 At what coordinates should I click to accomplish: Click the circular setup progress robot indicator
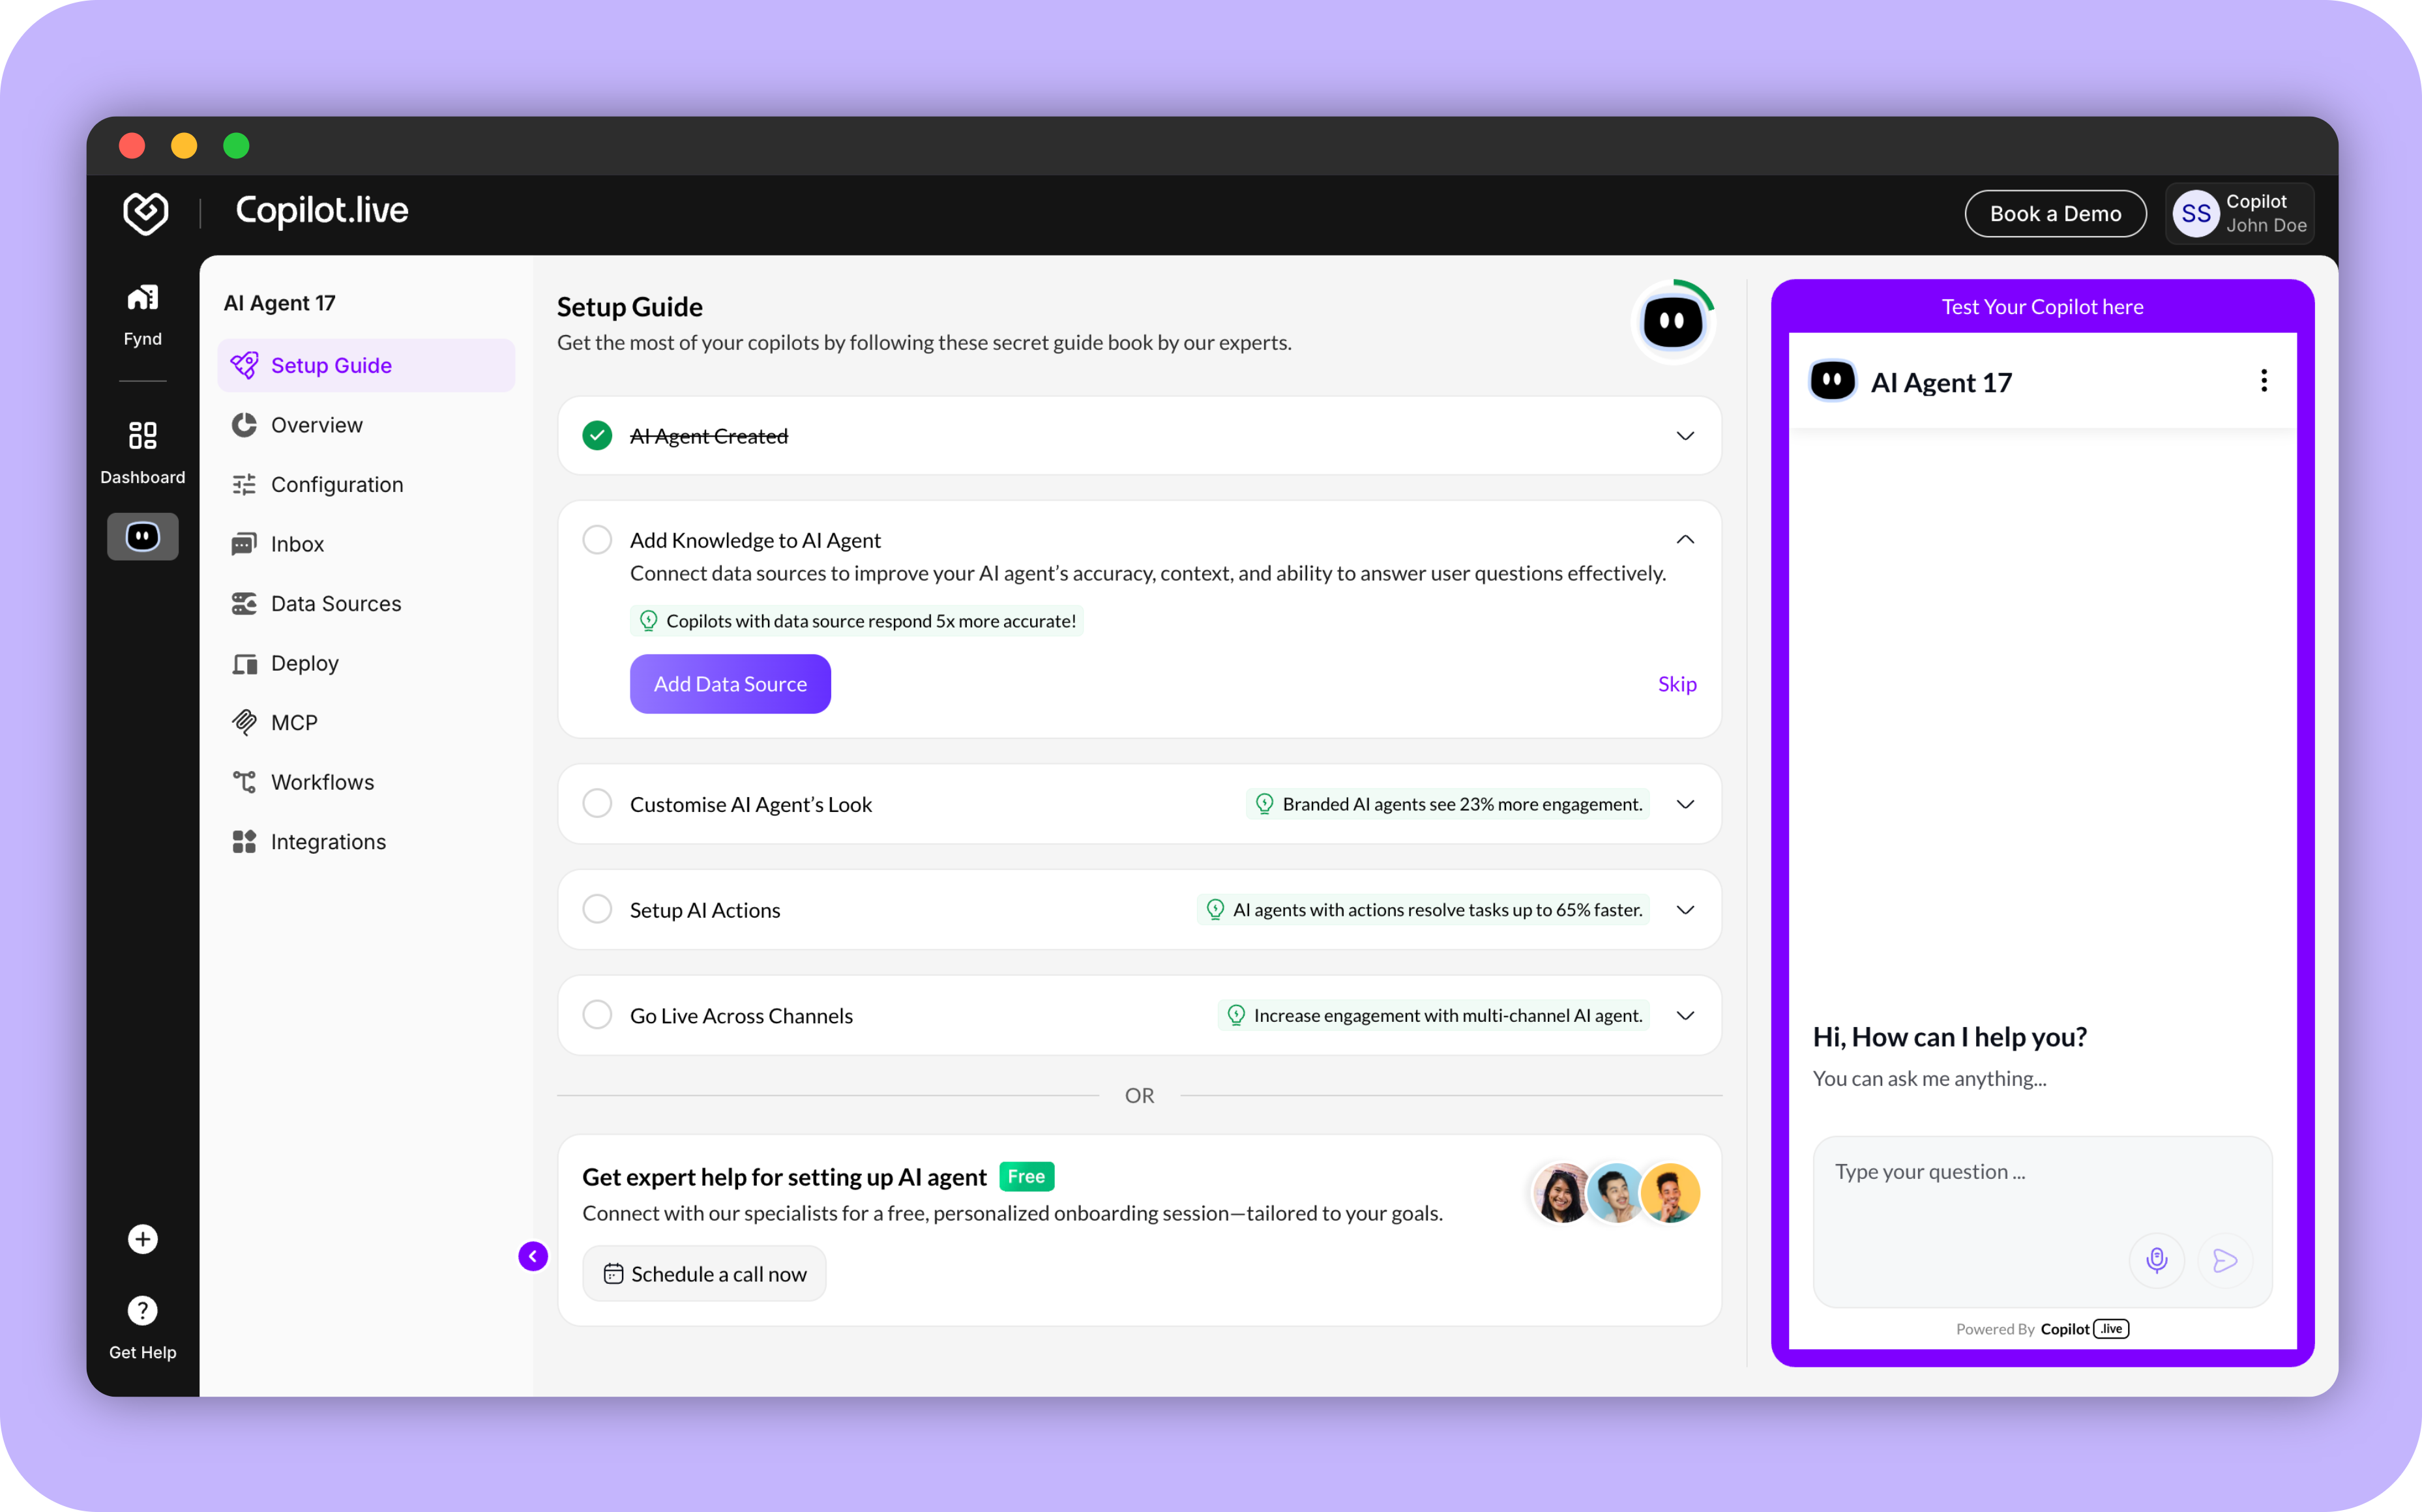1673,322
